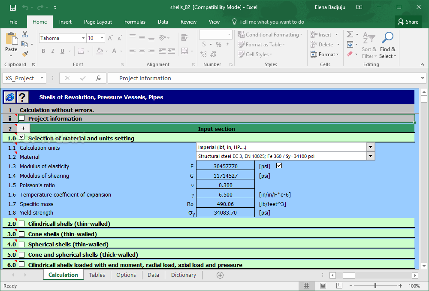The width and height of the screenshot is (429, 291).
Task: Toggle the Modulus of elasticity psi checkbox
Action: (279, 165)
